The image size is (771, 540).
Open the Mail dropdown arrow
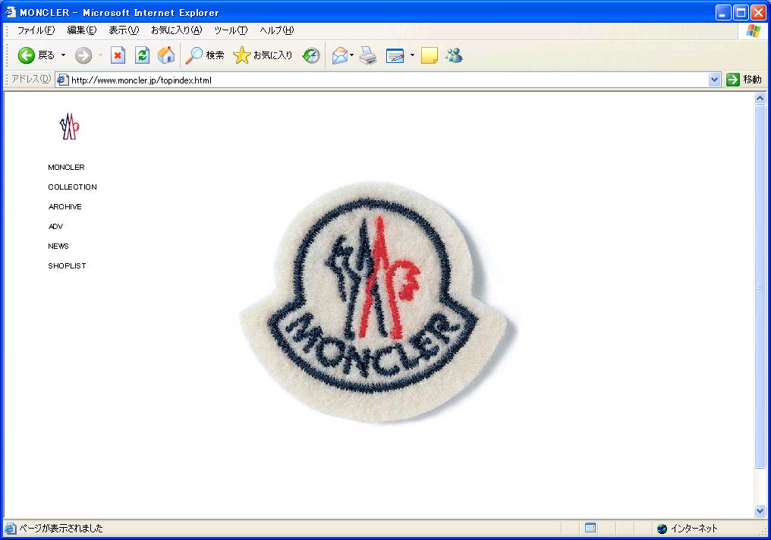351,55
